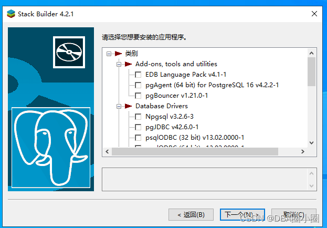Viewport: 327px width, 228px height.
Task: Click the description box scroll down arrow
Action: click(x=312, y=186)
